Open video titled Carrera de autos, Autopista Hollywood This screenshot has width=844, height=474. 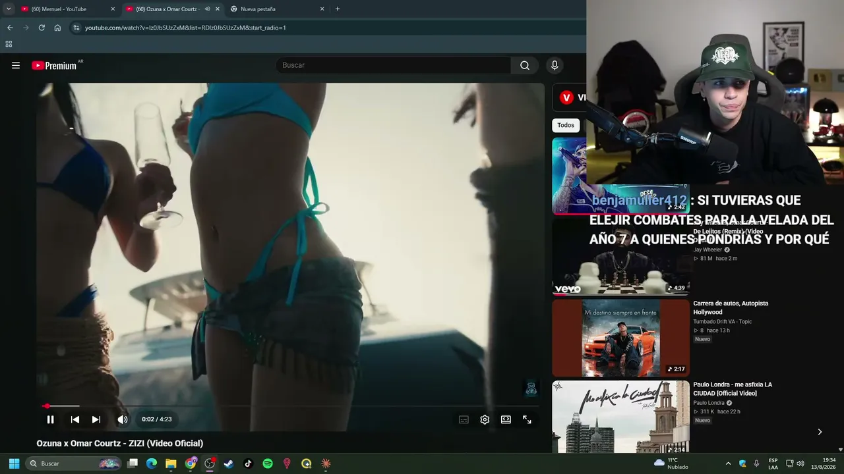pyautogui.click(x=731, y=307)
